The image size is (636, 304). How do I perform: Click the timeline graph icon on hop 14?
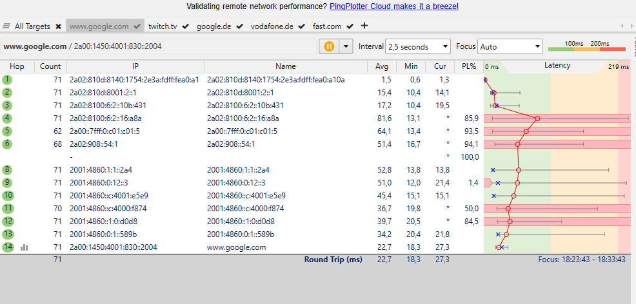25,247
